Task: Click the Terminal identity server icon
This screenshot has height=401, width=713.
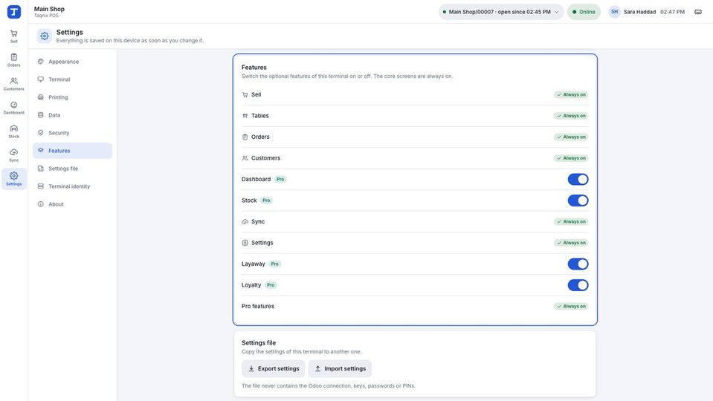Action: tap(40, 186)
